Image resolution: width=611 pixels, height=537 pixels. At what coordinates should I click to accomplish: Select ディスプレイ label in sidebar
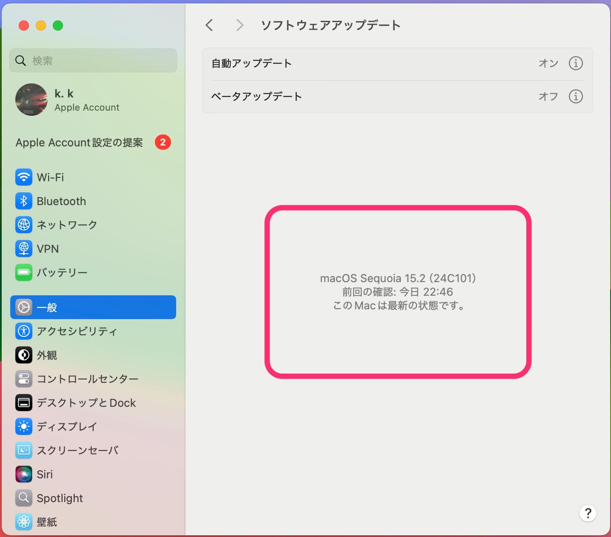pos(67,426)
